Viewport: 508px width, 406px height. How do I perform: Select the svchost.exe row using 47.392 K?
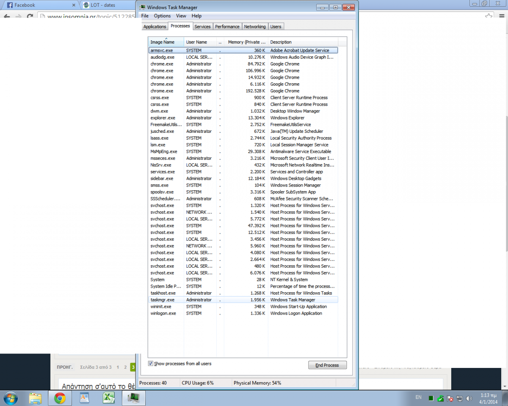243,226
